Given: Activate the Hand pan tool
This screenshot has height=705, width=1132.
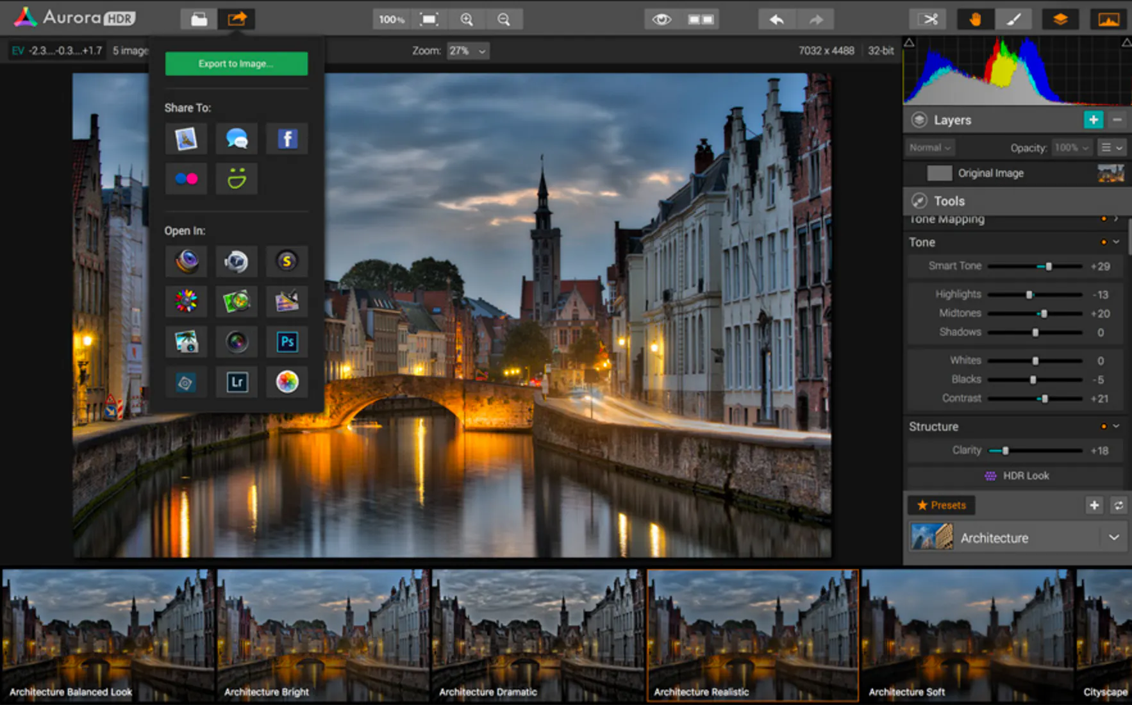Looking at the screenshot, I should (975, 19).
